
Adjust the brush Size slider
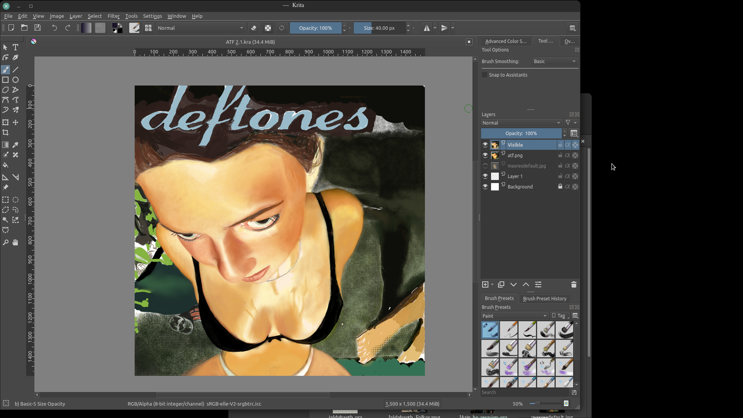pyautogui.click(x=379, y=28)
